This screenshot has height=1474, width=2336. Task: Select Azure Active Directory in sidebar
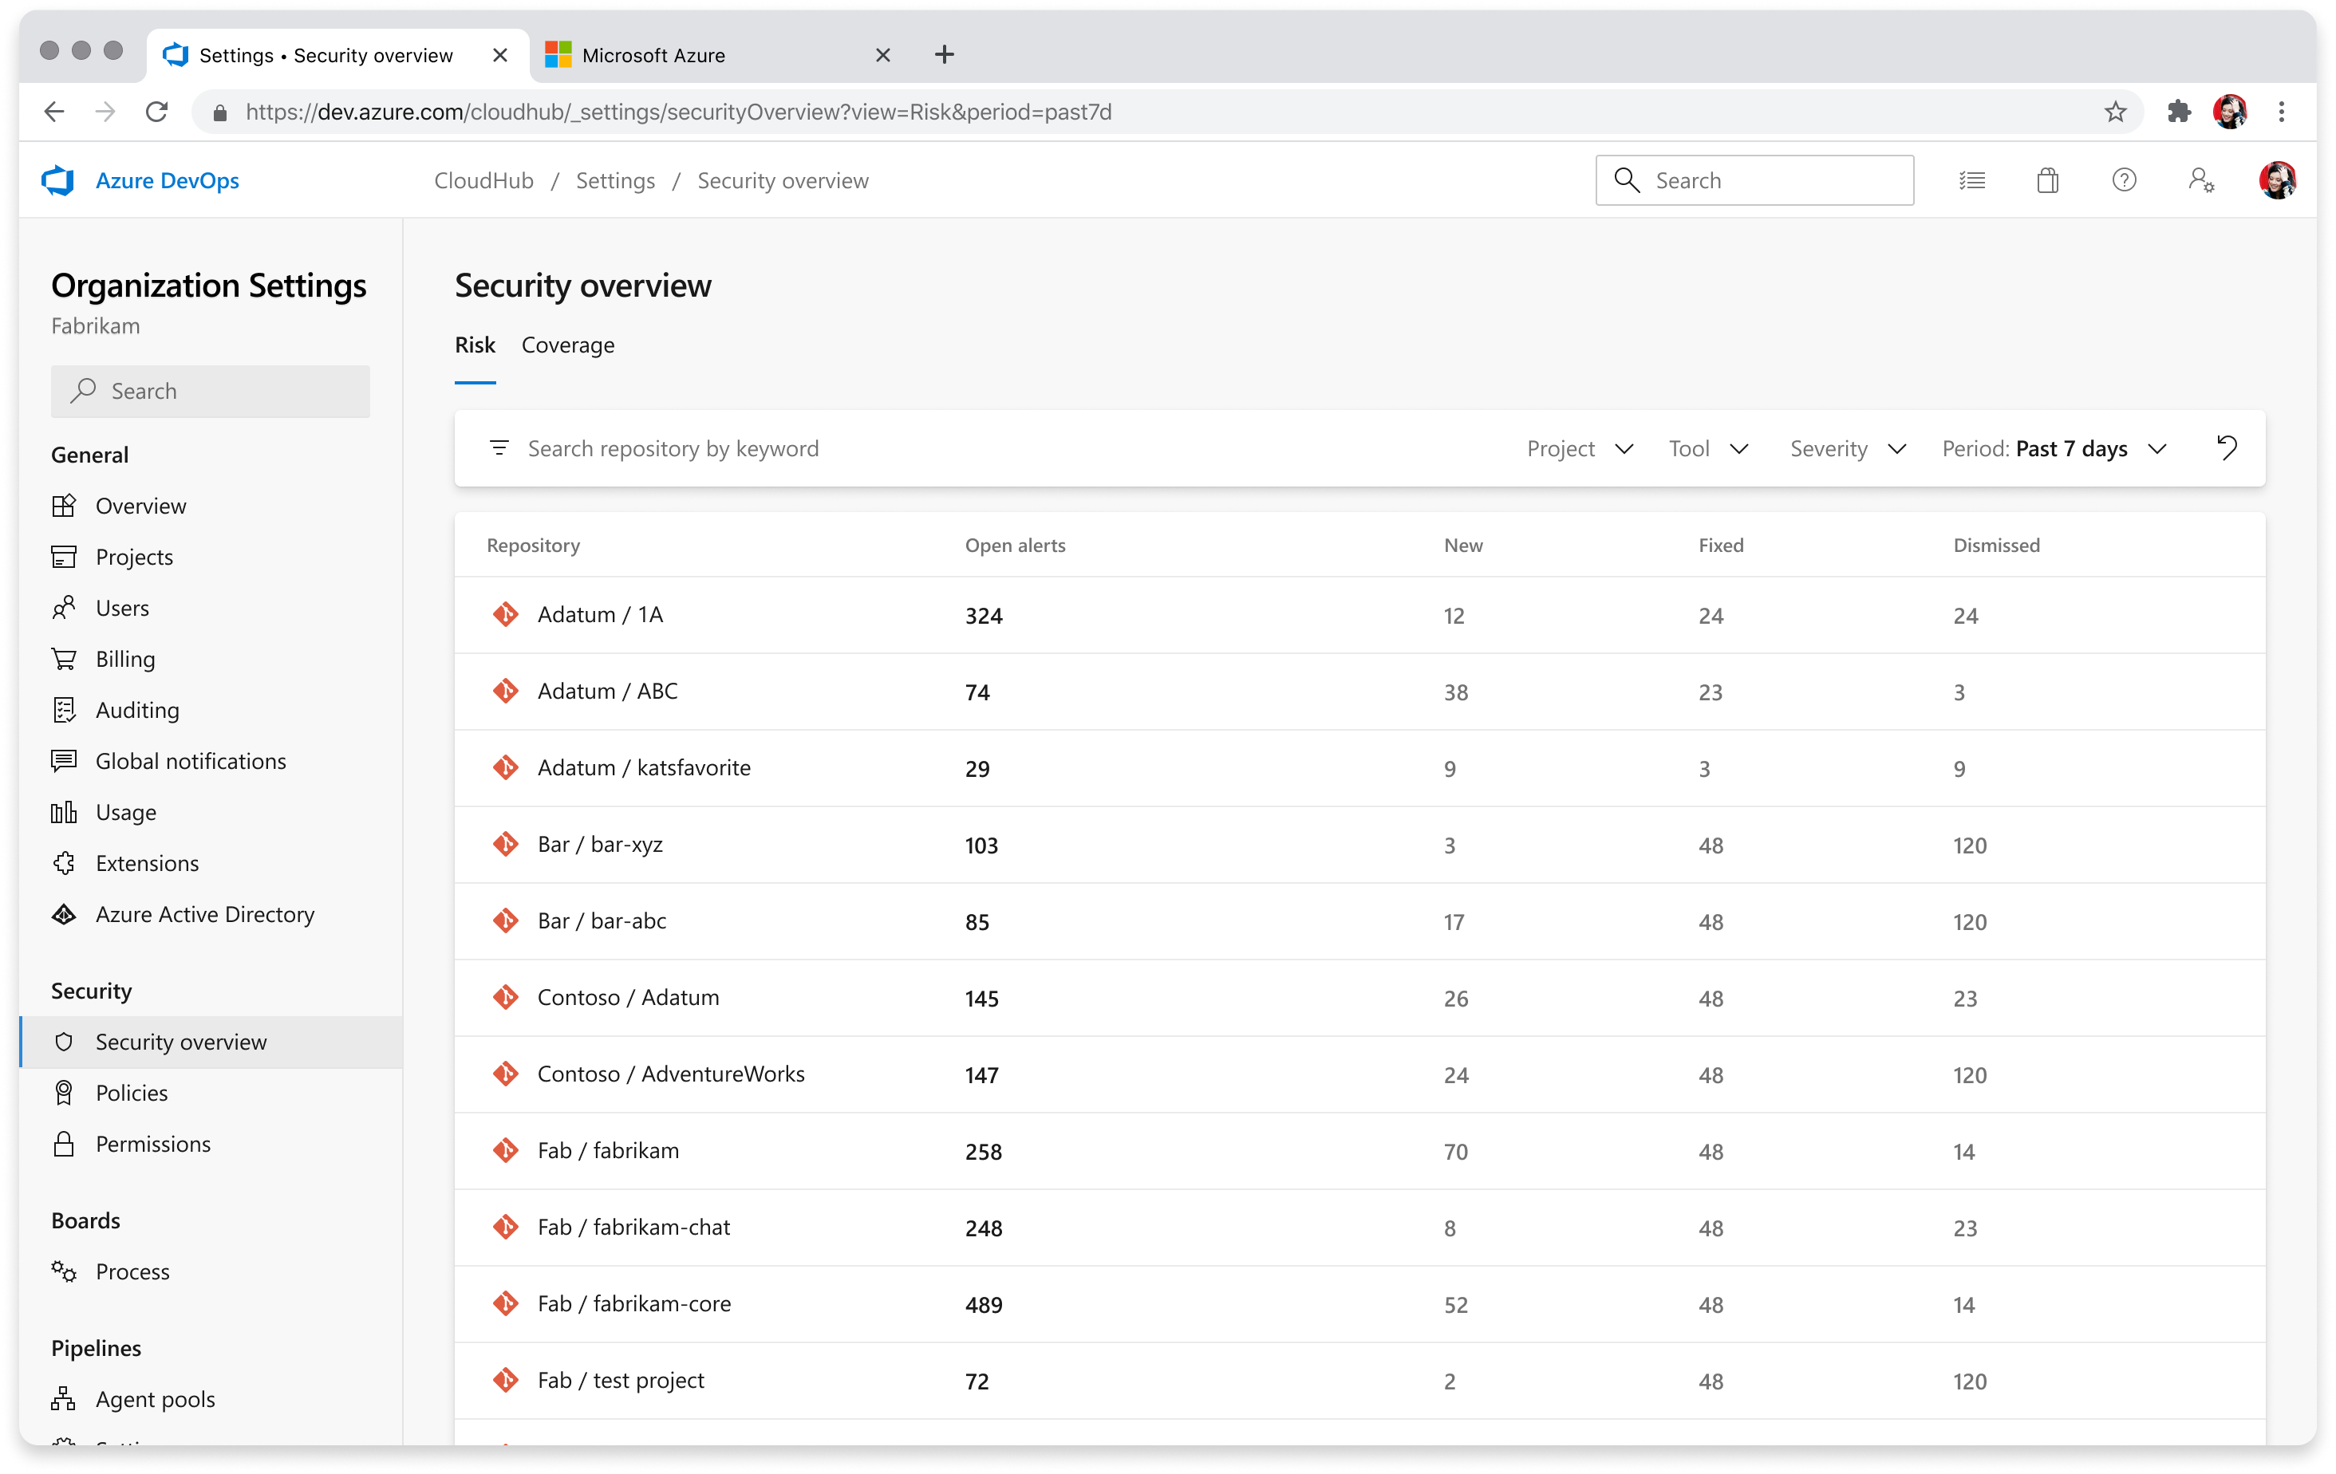205,914
